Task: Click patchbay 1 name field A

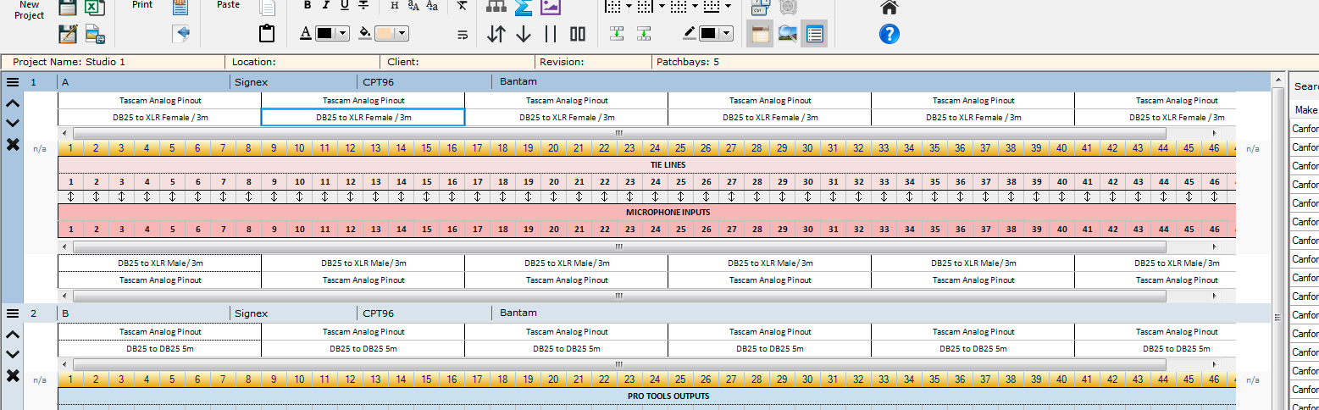Action: pos(143,82)
